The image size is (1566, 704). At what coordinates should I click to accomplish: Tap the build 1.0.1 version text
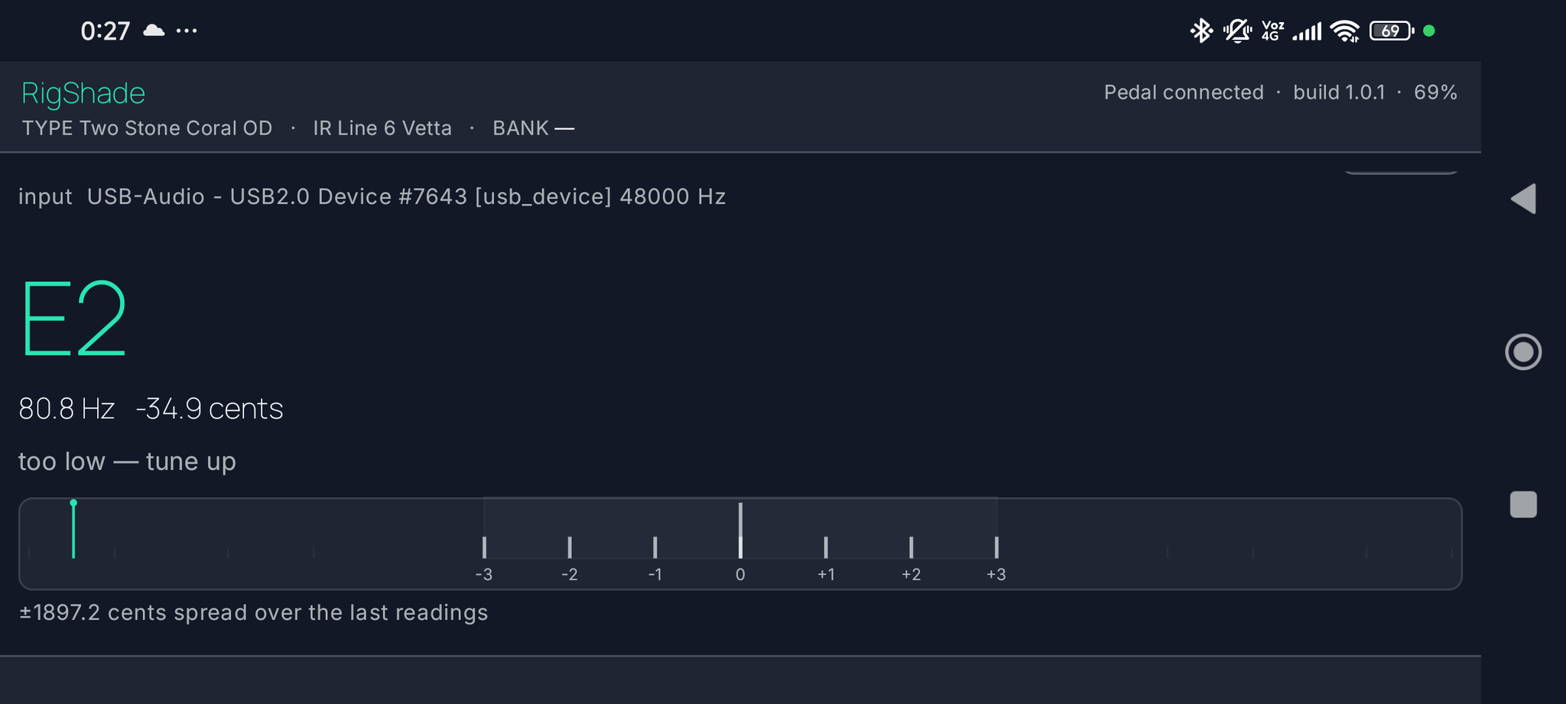tap(1339, 92)
